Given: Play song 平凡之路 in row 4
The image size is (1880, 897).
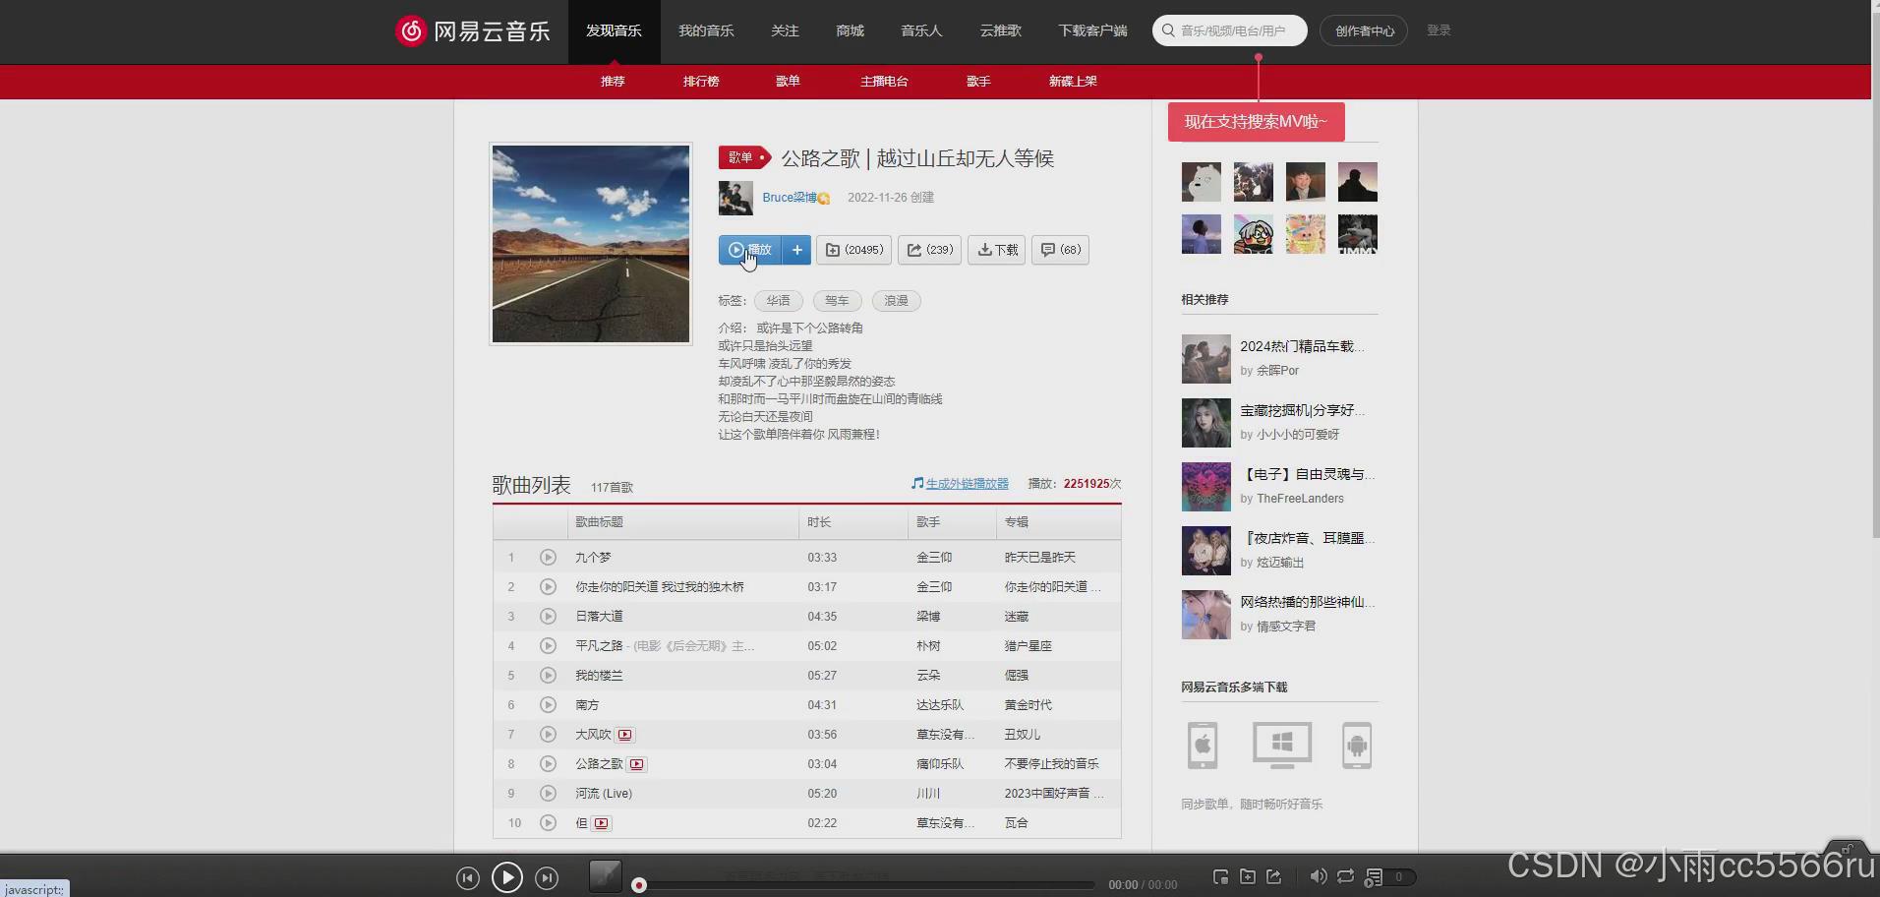Looking at the screenshot, I should (x=548, y=646).
